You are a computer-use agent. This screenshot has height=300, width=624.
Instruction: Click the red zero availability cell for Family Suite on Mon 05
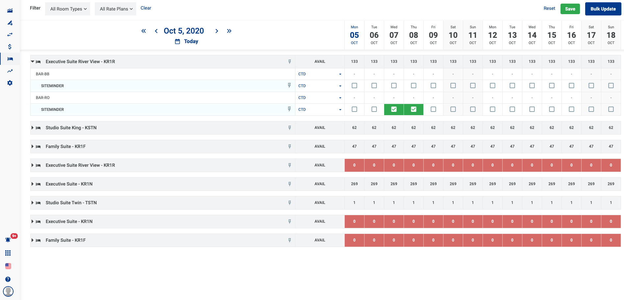[x=354, y=240]
